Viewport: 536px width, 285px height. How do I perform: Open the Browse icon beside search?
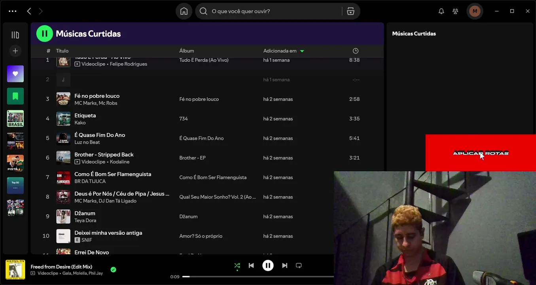[x=350, y=11]
